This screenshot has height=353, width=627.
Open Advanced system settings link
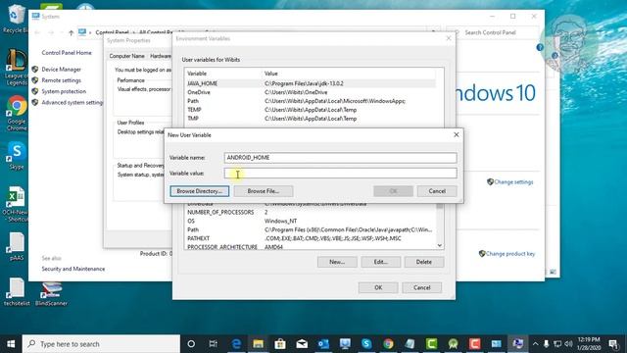[72, 103]
